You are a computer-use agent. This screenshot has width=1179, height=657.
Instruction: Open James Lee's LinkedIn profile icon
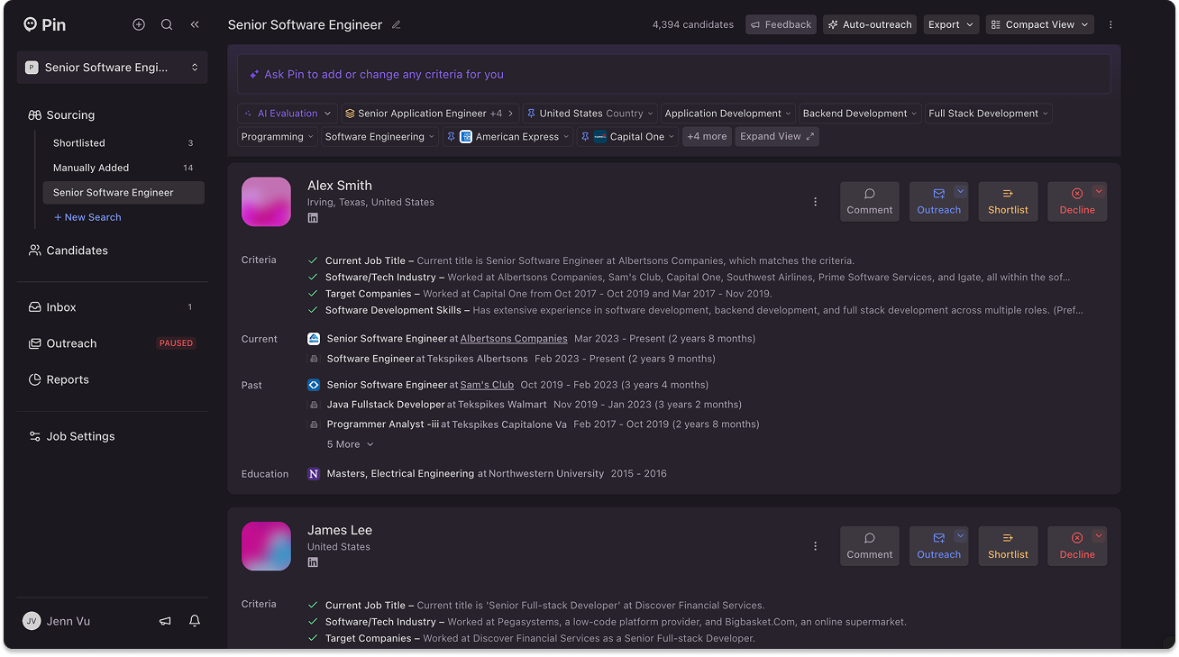pos(313,562)
